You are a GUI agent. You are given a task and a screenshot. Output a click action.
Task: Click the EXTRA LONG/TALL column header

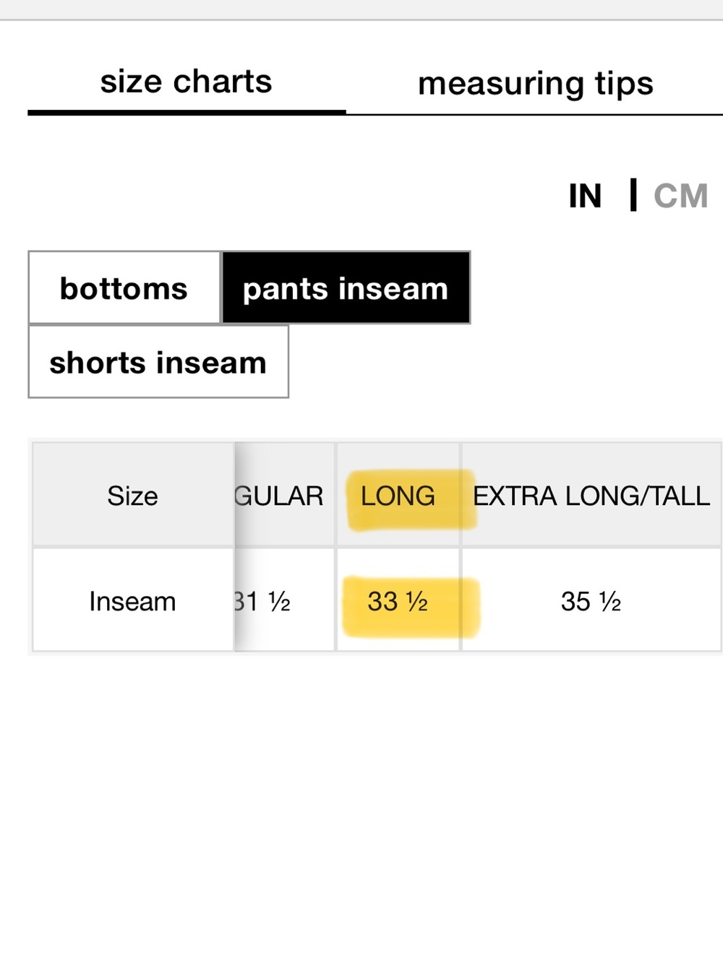click(591, 496)
